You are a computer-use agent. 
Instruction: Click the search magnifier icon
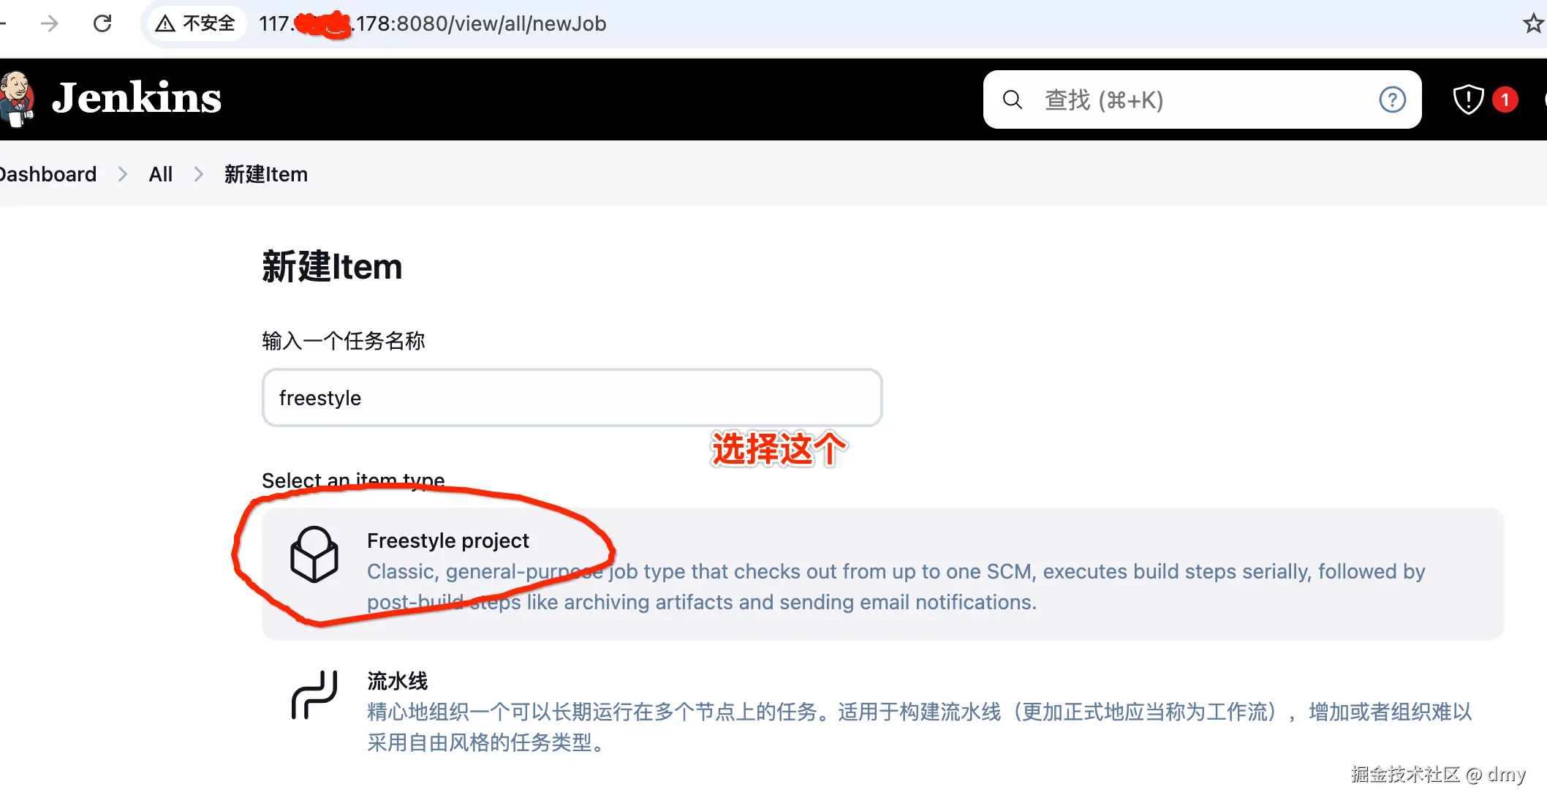[x=1012, y=99]
